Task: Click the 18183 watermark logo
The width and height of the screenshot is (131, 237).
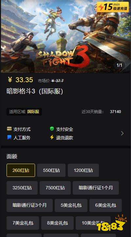Action: click(x=112, y=223)
